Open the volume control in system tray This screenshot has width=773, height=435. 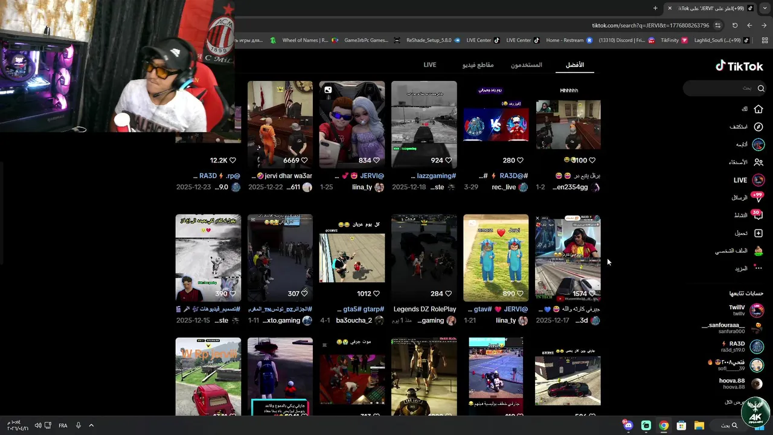(38, 425)
